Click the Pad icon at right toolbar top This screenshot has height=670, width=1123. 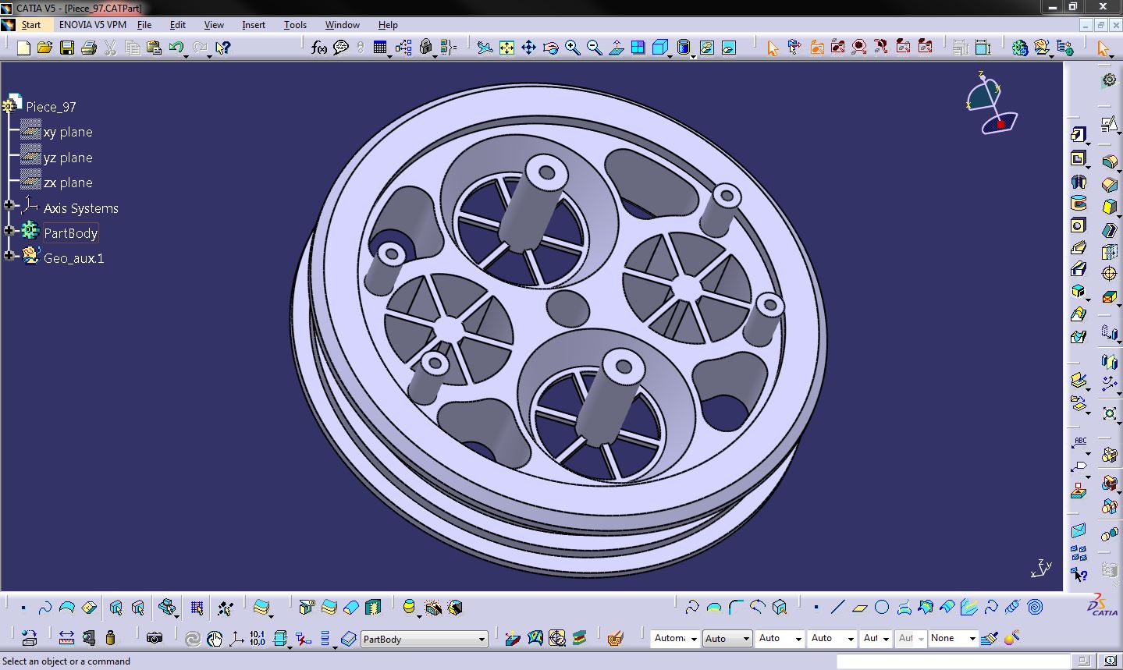(1079, 134)
